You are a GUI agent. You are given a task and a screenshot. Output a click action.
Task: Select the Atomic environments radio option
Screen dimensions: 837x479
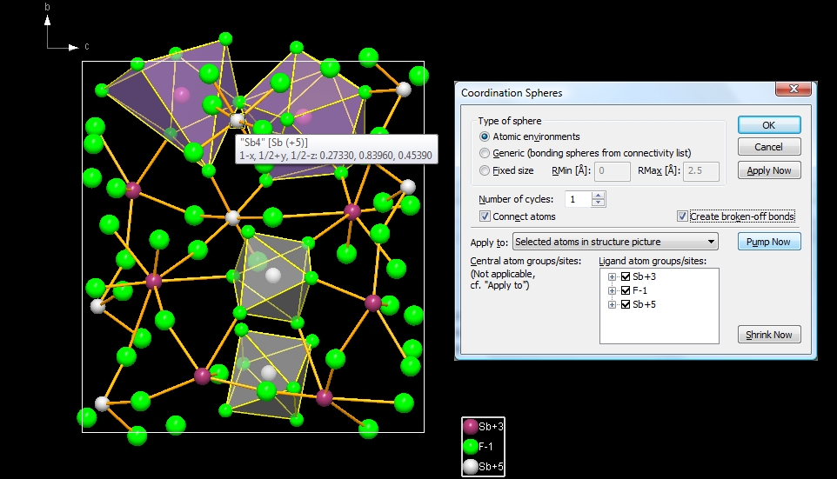[485, 136]
